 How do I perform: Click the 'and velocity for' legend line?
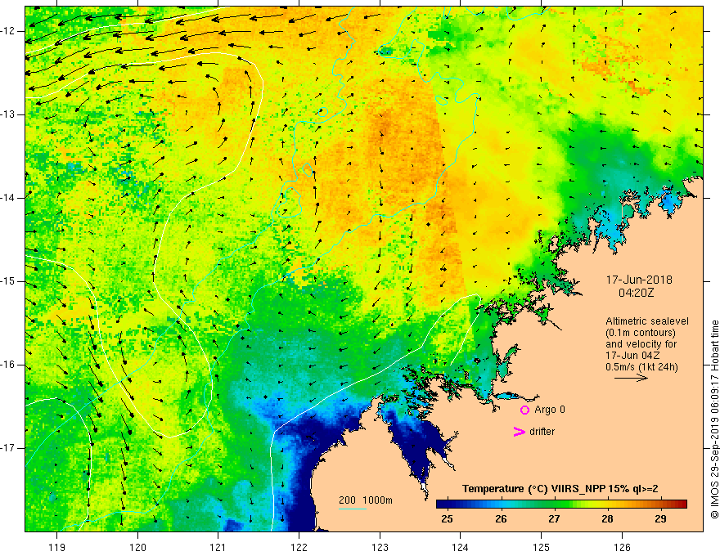(641, 344)
